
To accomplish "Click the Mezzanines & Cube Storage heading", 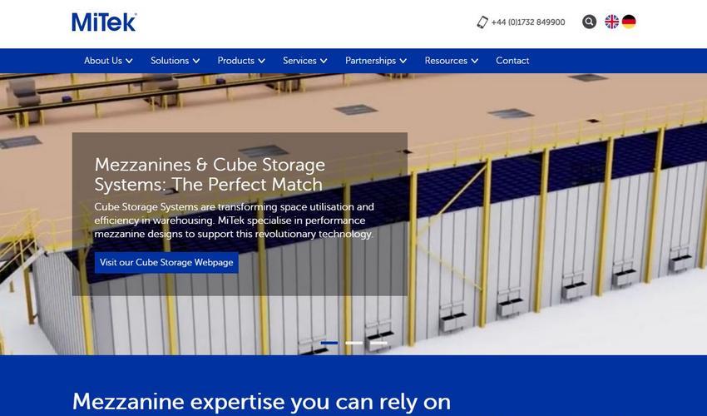I will (x=210, y=174).
